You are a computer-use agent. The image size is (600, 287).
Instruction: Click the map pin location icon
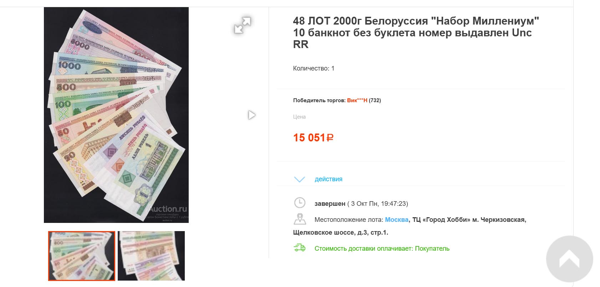tap(300, 219)
